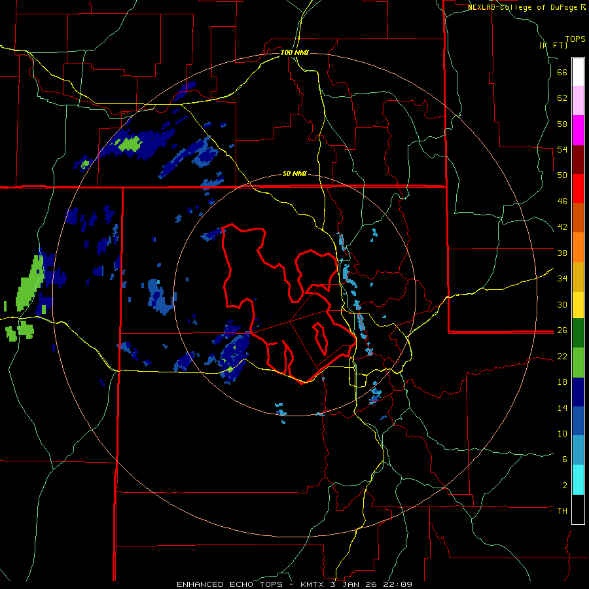Click the legend value '38'
Image resolution: width=589 pixels, height=589 pixels.
562,253
